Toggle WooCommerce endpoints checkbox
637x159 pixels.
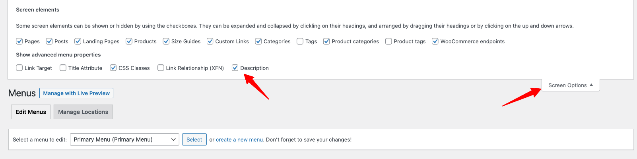click(x=435, y=41)
